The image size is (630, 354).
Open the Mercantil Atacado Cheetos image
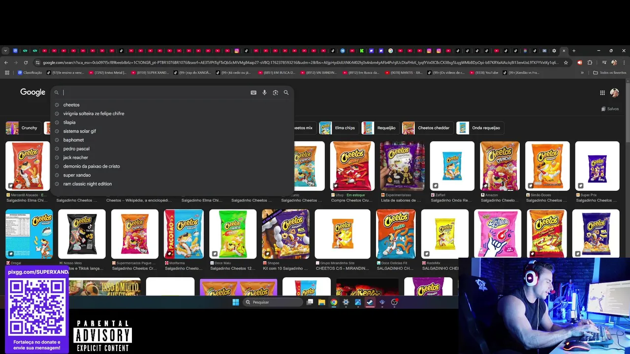[x=27, y=166]
